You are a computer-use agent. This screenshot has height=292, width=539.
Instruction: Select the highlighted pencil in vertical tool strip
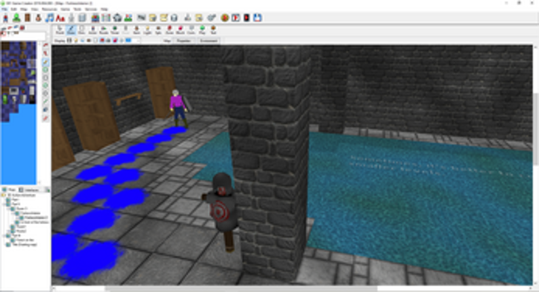click(x=45, y=62)
